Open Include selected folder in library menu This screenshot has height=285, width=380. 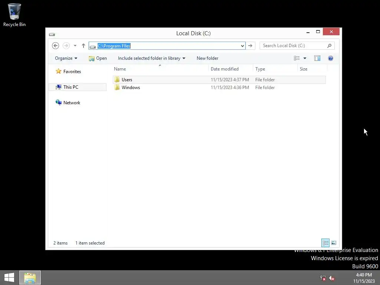click(x=151, y=58)
